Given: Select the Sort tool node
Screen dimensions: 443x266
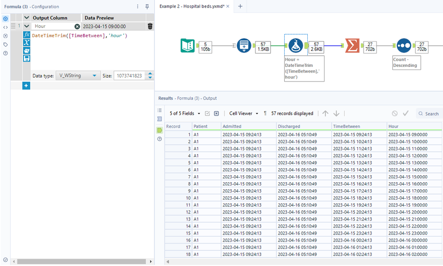Looking at the screenshot, I should click(403, 46).
